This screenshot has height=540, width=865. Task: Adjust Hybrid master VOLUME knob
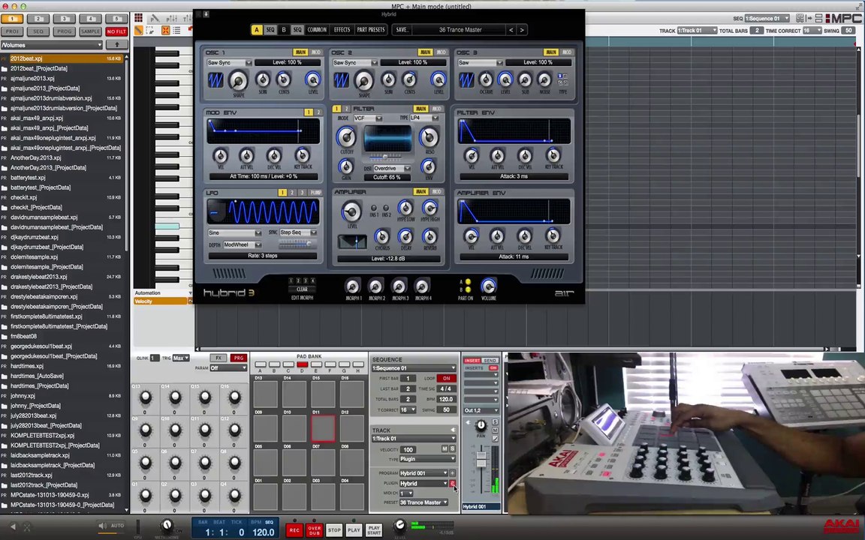pos(489,286)
